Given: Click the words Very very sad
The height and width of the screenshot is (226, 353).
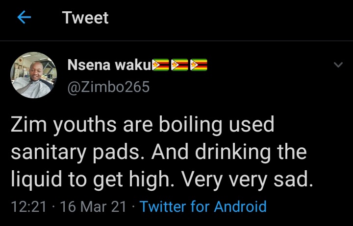Looking at the screenshot, I should click(247, 180).
